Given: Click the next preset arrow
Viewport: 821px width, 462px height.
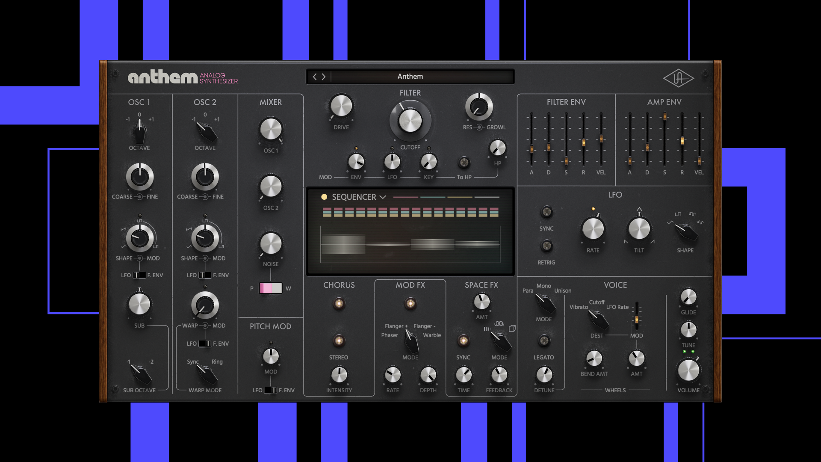Looking at the screenshot, I should tap(324, 77).
